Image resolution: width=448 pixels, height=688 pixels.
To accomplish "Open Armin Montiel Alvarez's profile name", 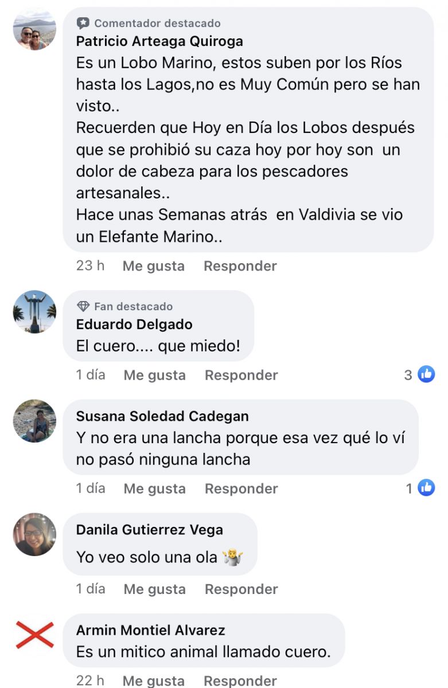I will (x=150, y=630).
